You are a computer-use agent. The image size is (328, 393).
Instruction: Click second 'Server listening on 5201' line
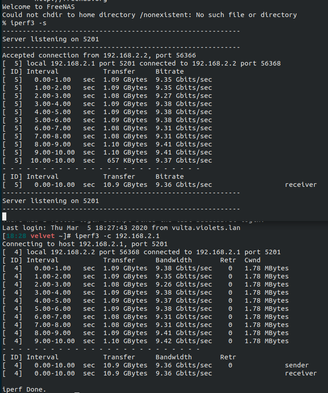point(51,201)
